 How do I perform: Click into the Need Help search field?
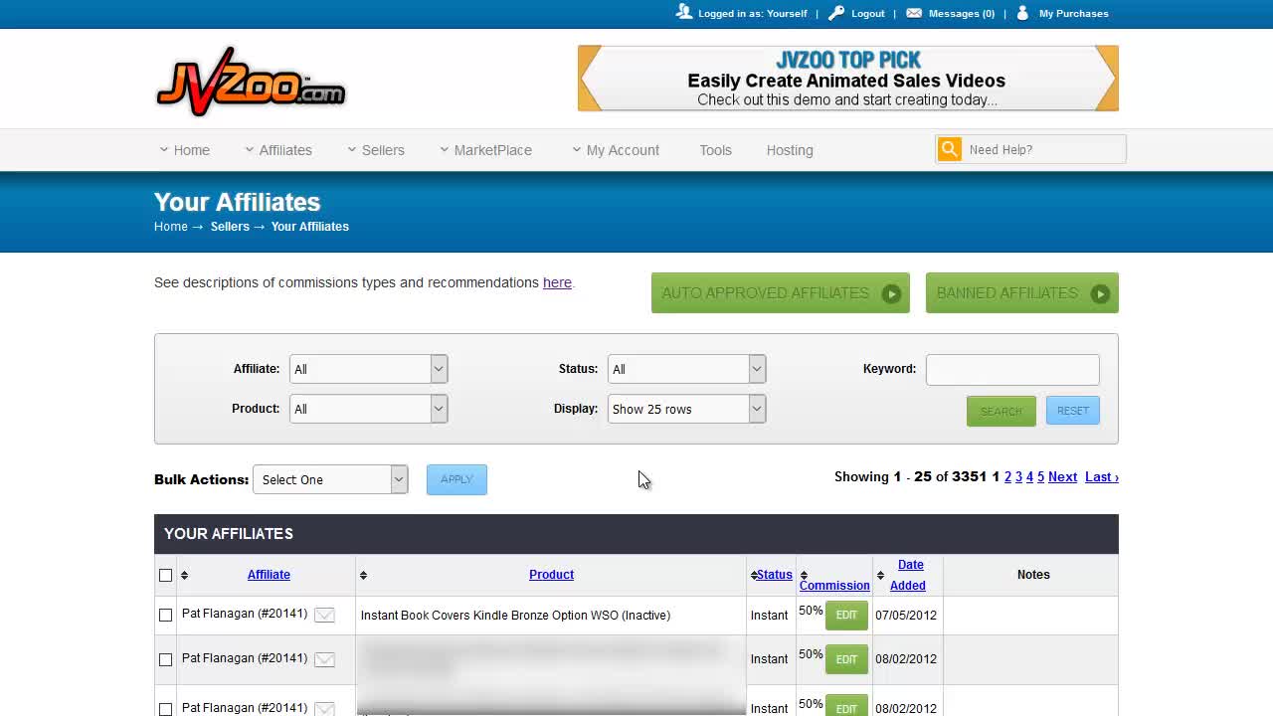1044,149
